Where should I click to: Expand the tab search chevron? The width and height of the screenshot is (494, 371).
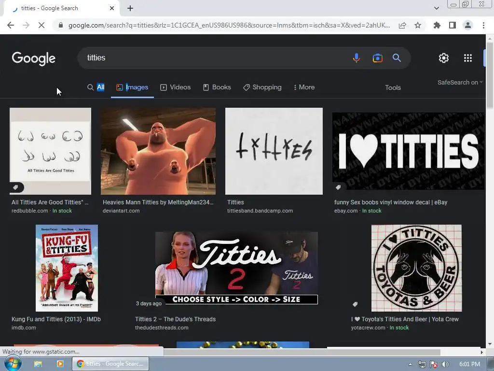coord(436,8)
